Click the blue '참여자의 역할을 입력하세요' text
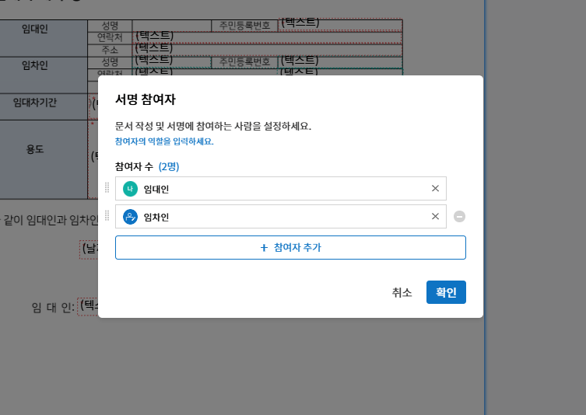 164,142
